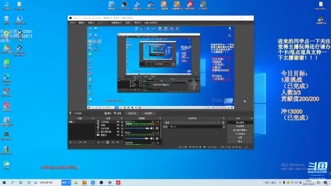This screenshot has height=186, width=331.
Task: Pop out the scenes dock panel
Action: click(x=93, y=118)
